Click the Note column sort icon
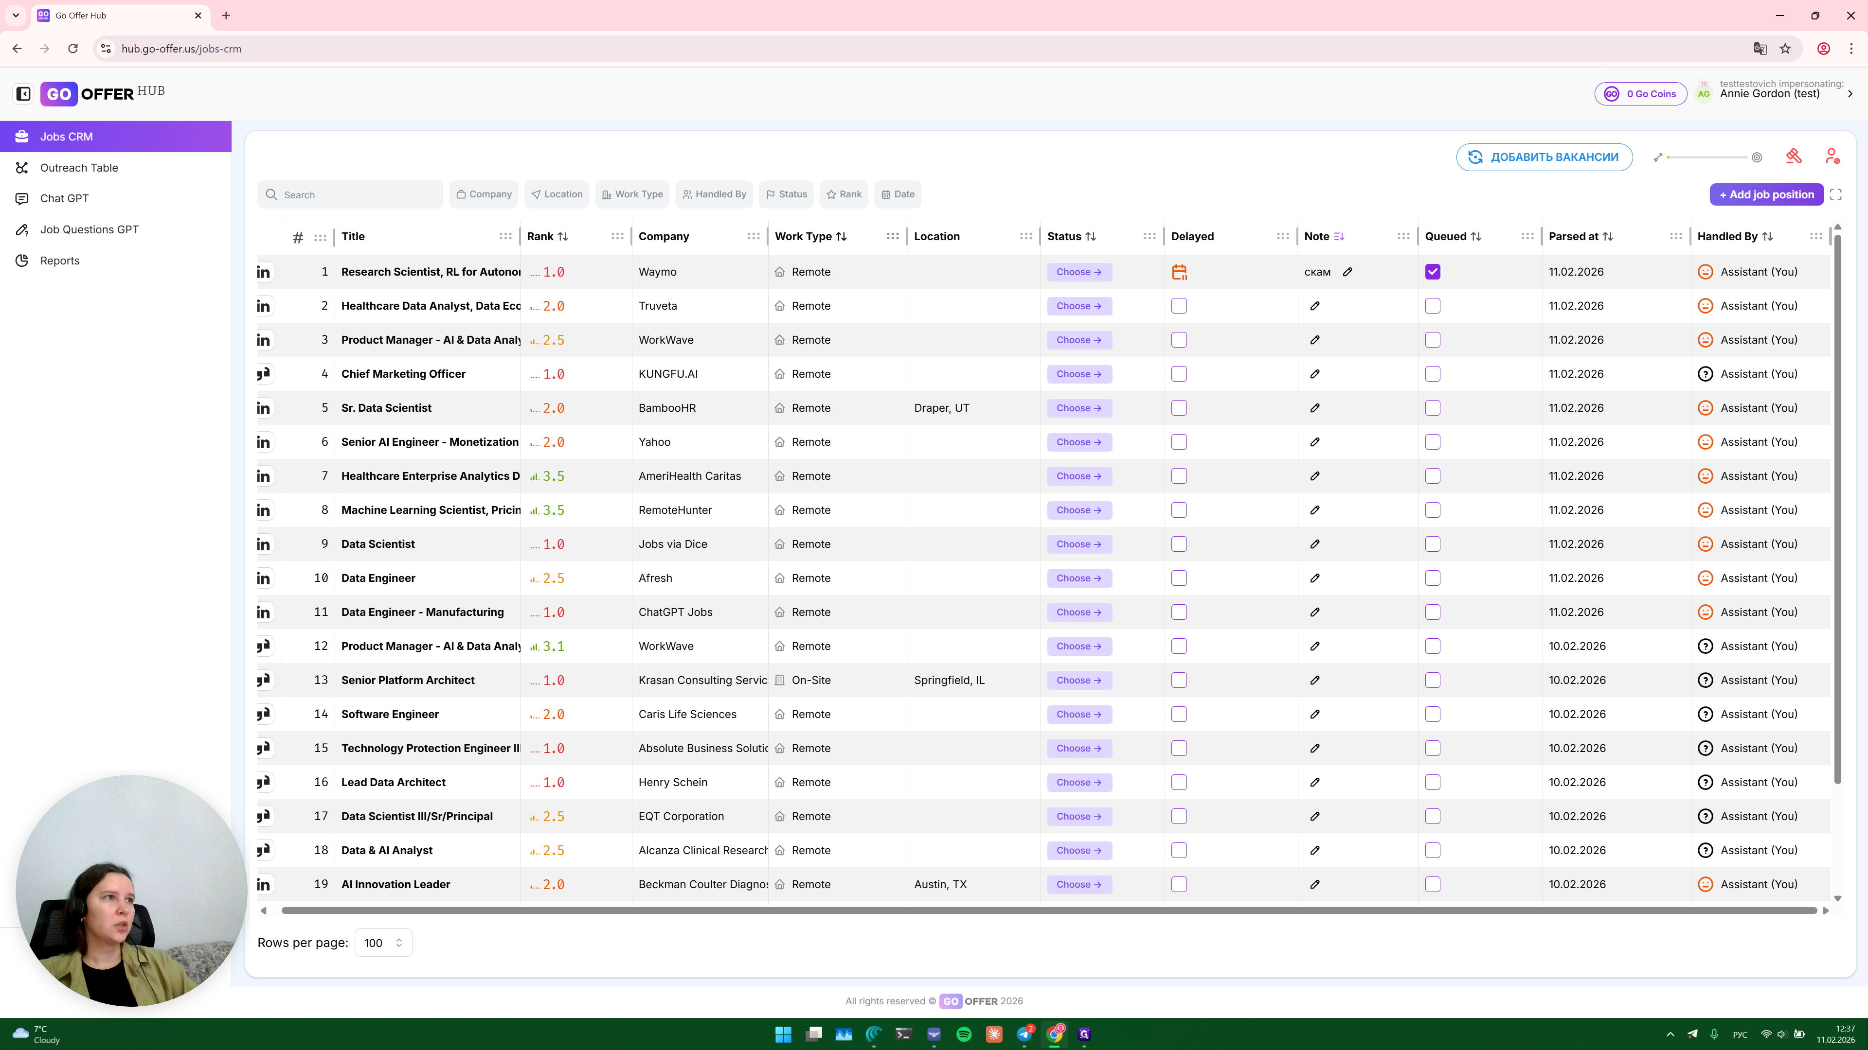Screen dimensions: 1868x1050 [x=1339, y=236]
